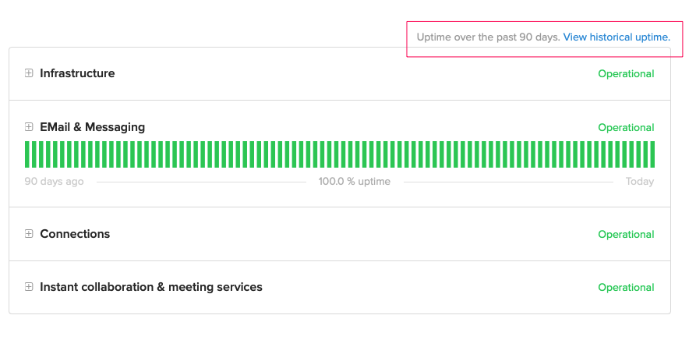Image resolution: width=696 pixels, height=340 pixels.
Task: Click the leftmost green uptime bar
Action: (x=27, y=154)
